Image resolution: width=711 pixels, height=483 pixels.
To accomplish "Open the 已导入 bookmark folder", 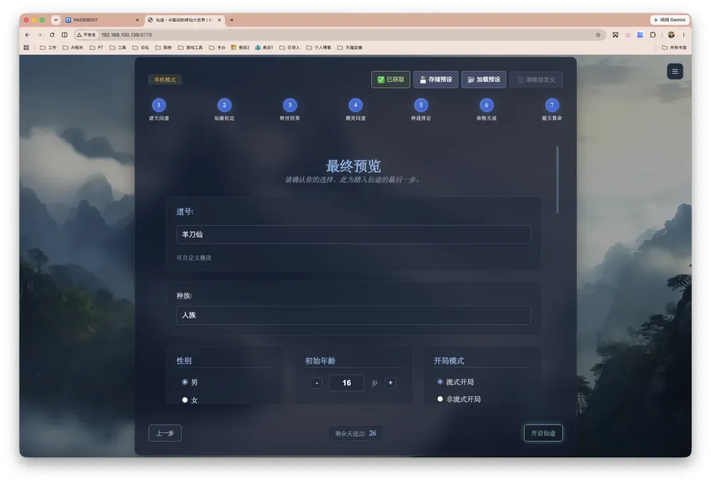I will 289,47.
